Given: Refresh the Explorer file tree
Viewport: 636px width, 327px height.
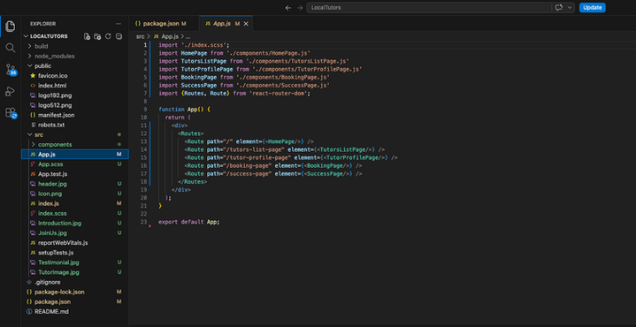Looking at the screenshot, I should pyautogui.click(x=108, y=36).
